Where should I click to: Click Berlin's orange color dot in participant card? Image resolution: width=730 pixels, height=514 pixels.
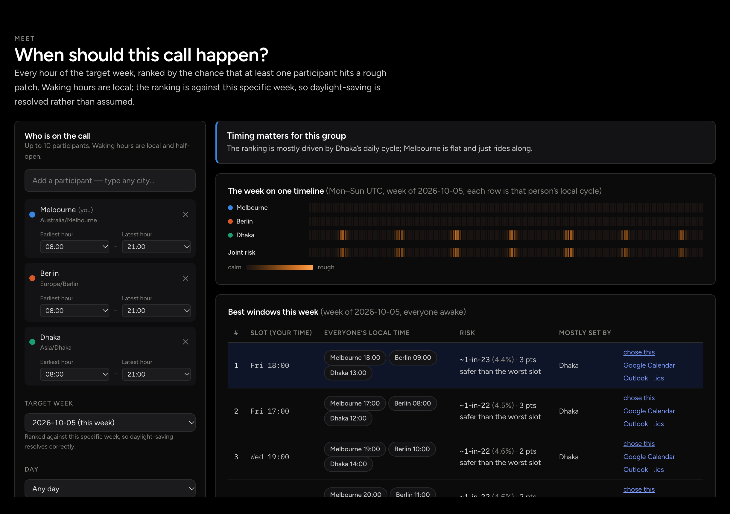(x=32, y=278)
